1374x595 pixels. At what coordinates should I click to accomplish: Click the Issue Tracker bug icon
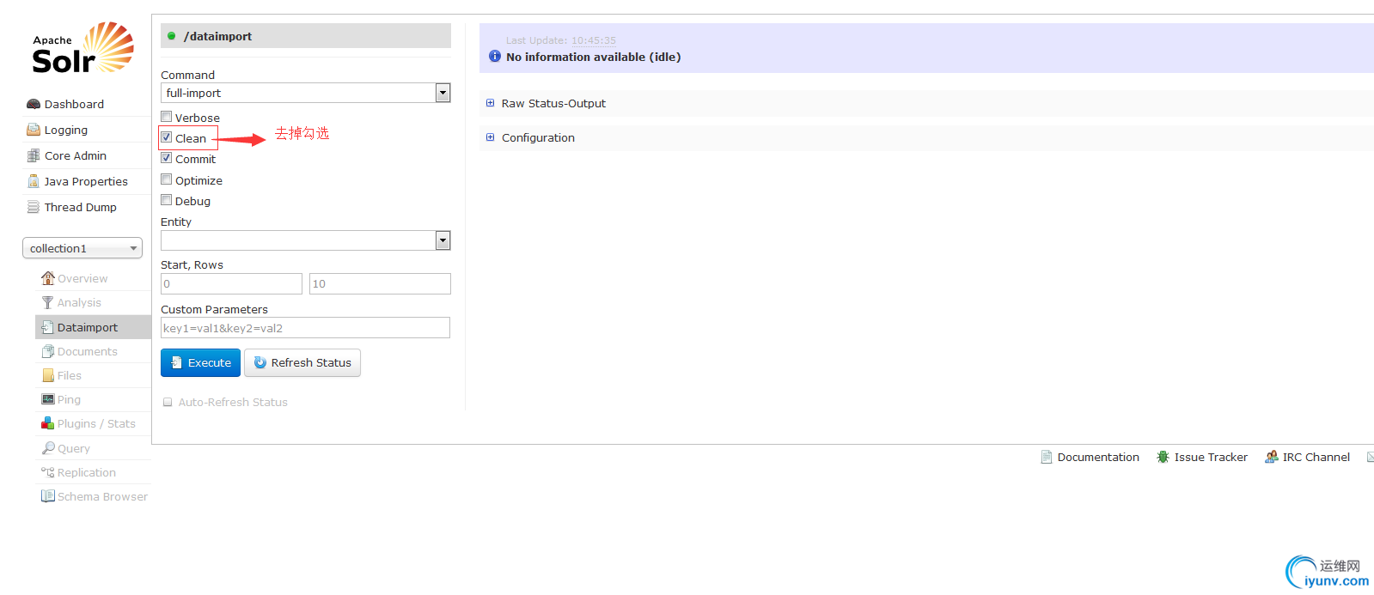click(1163, 457)
